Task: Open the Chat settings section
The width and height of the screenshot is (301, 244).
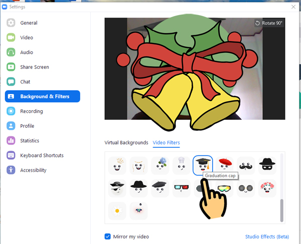Action: point(25,82)
